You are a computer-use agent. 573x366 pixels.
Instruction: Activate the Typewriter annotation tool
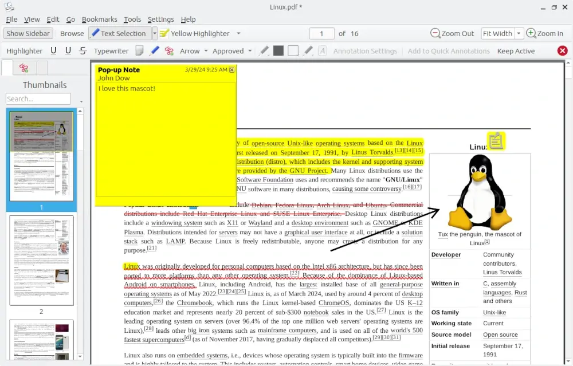click(x=111, y=51)
